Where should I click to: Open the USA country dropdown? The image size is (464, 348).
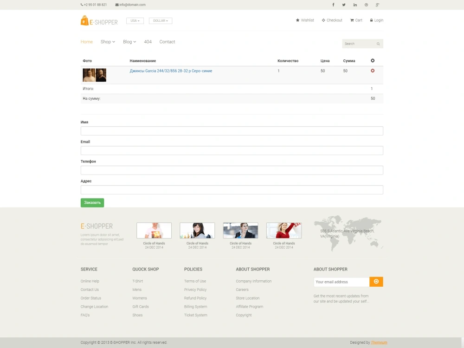[x=135, y=20]
